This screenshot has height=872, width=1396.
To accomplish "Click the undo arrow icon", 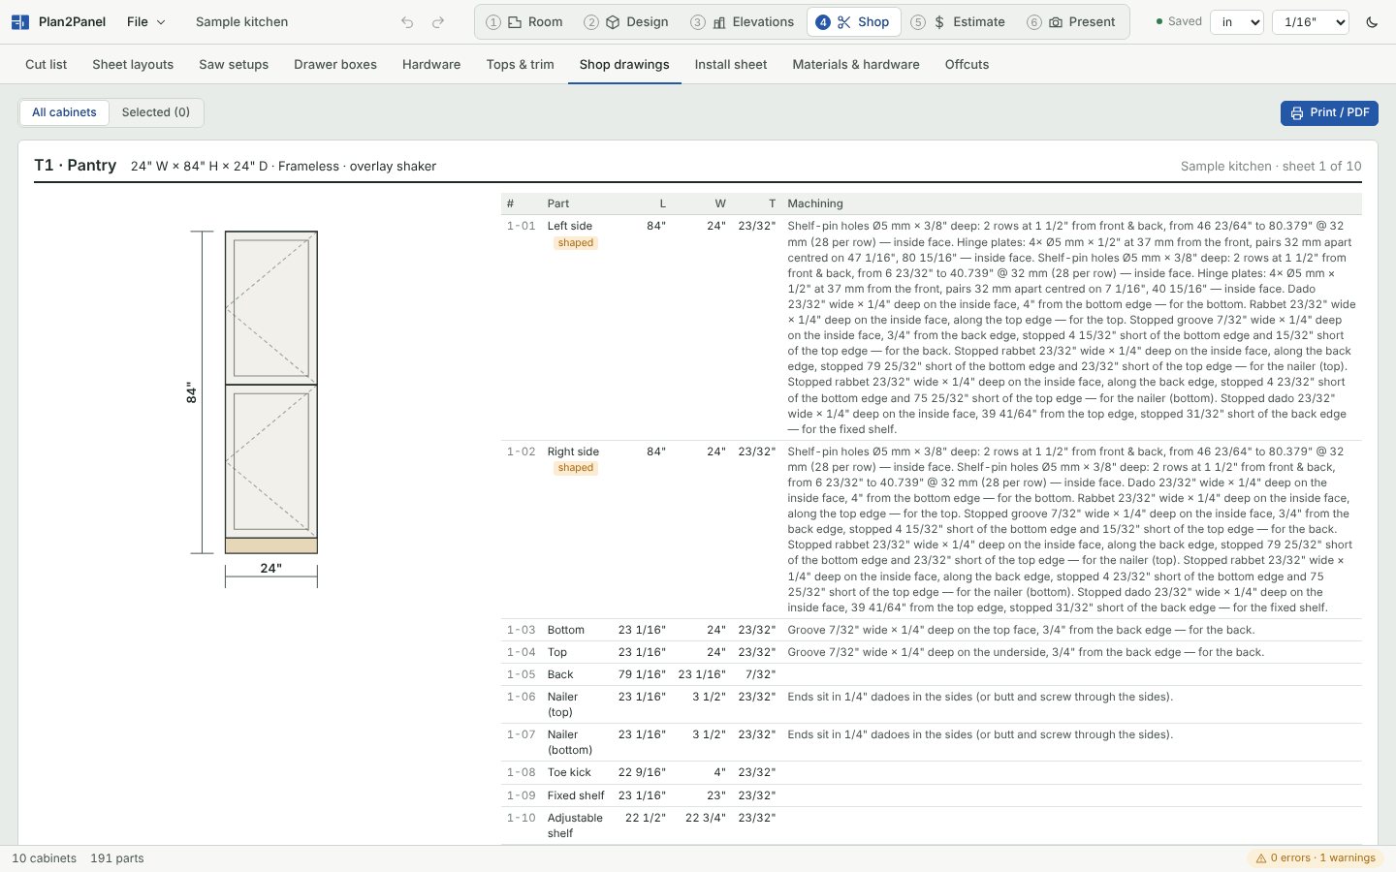I will [x=407, y=22].
